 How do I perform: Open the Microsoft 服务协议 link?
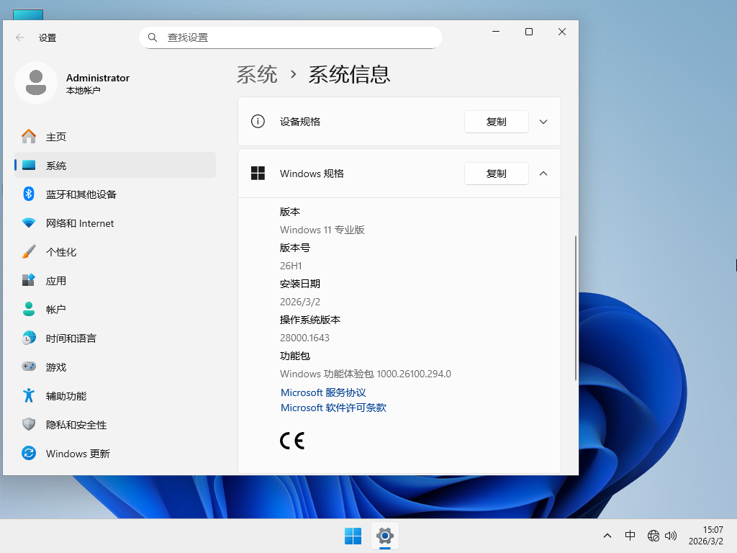coord(322,392)
